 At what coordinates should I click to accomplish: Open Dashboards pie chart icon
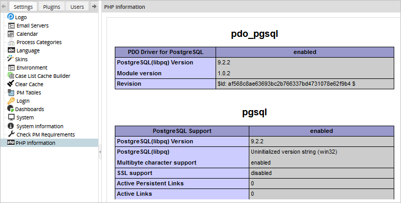pos(10,109)
